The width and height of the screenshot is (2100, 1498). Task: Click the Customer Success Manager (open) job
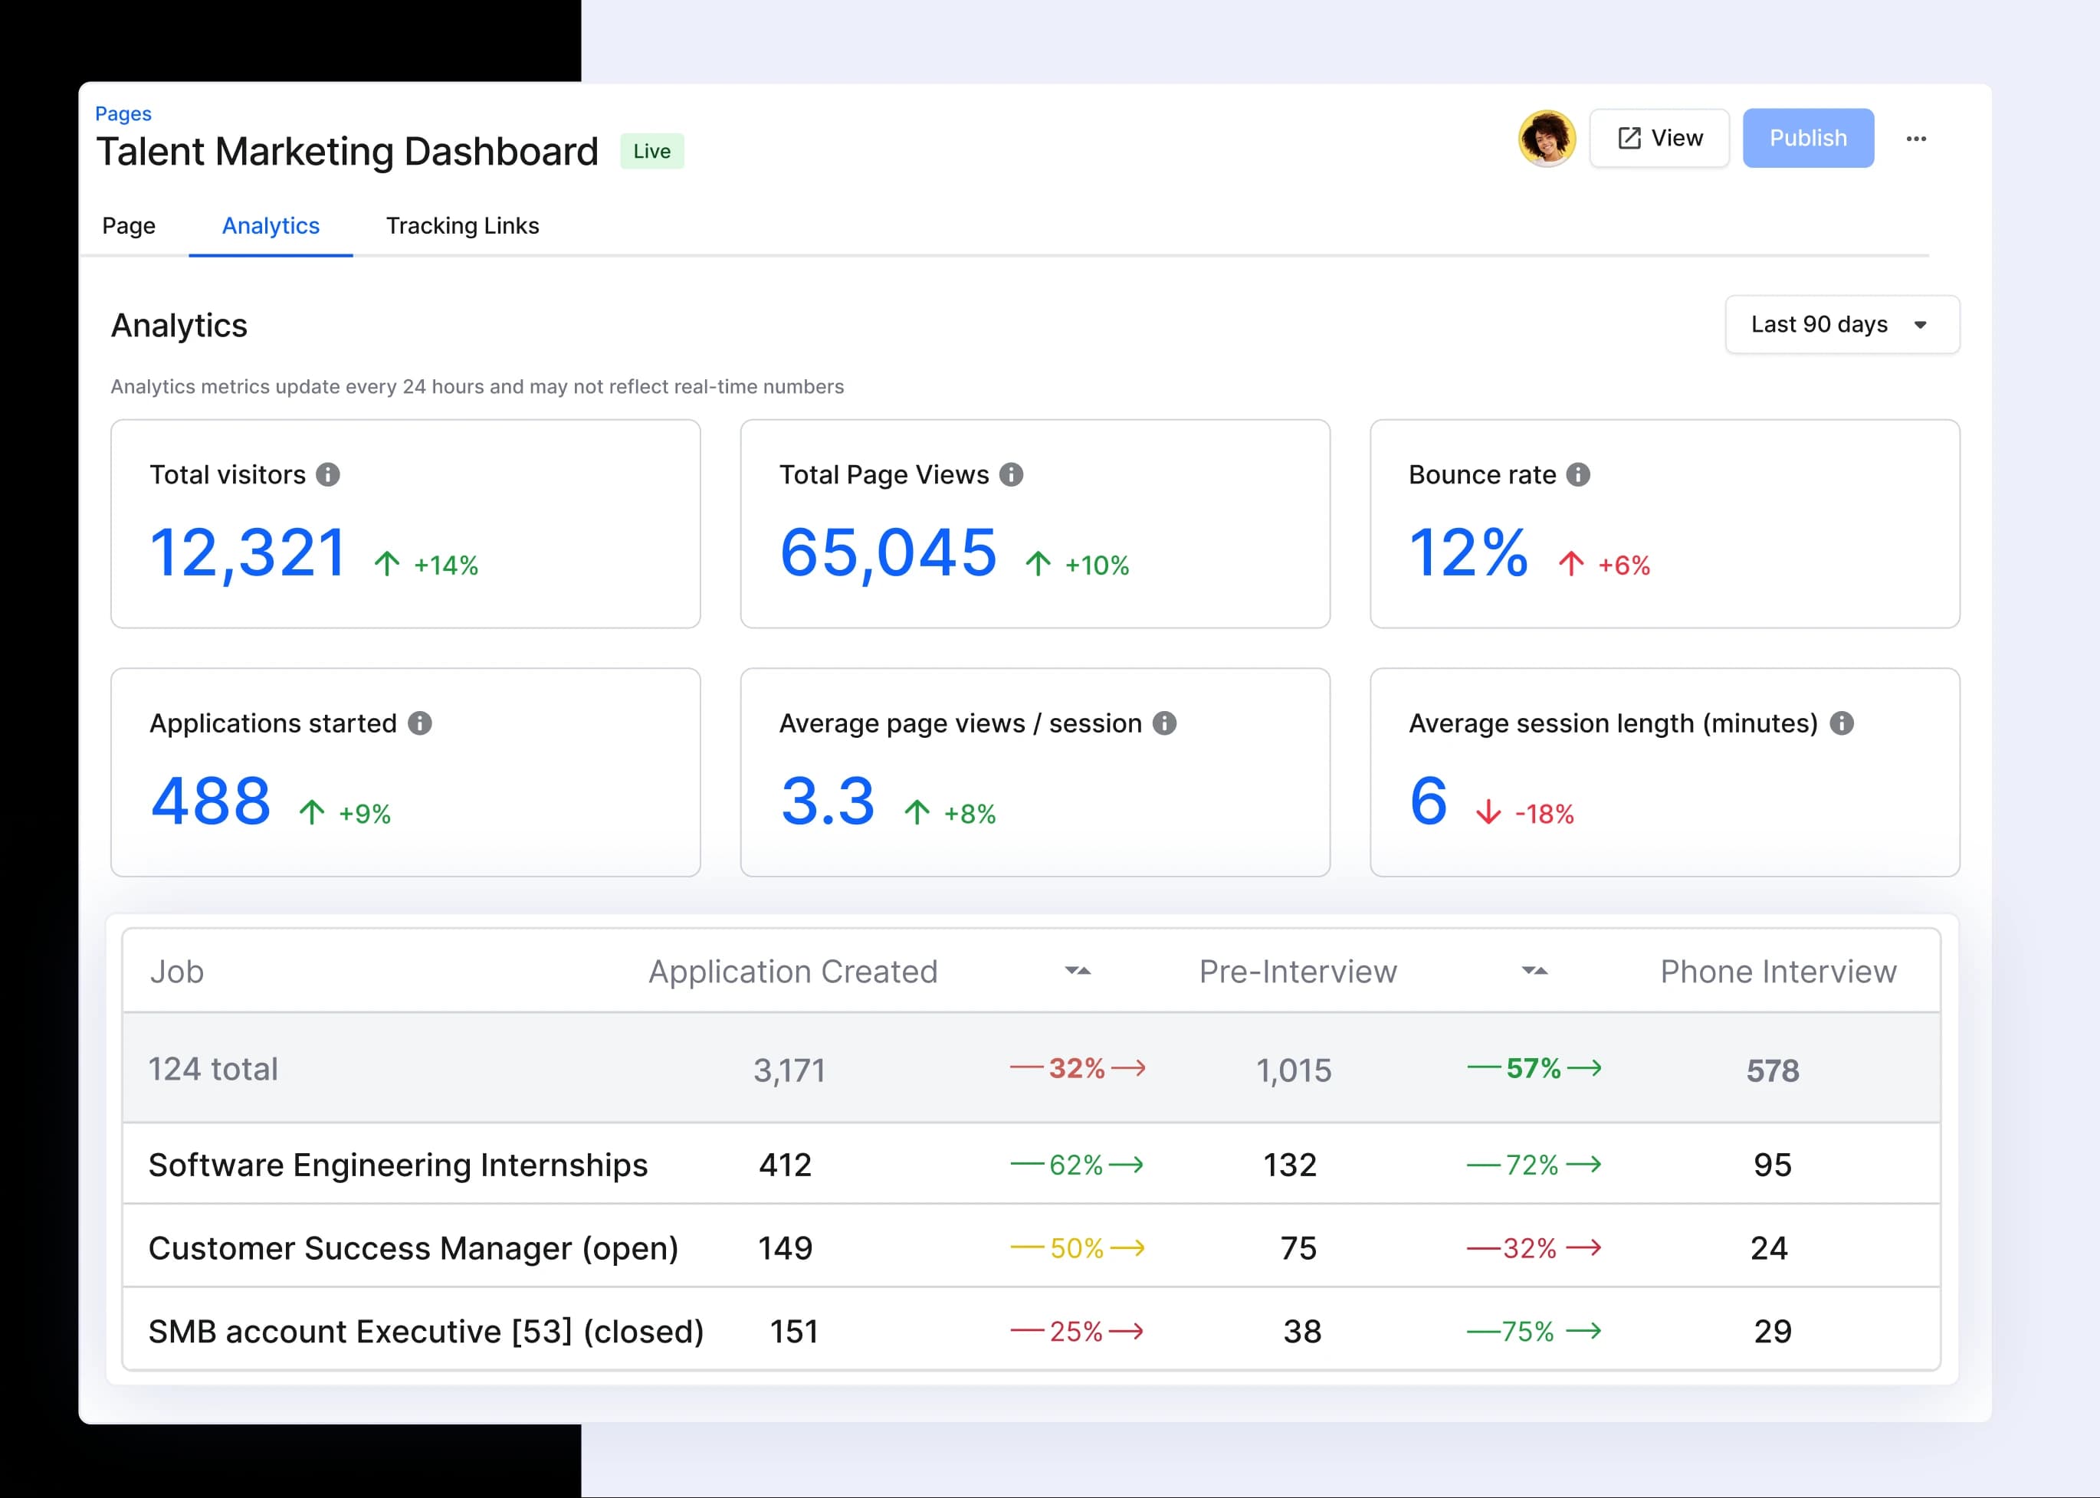[x=415, y=1247]
